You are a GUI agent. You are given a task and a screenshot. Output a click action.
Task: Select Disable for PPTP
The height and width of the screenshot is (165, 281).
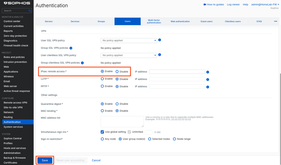[x=117, y=86]
